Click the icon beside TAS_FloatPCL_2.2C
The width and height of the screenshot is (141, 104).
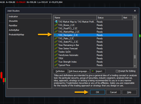pos(56,28)
